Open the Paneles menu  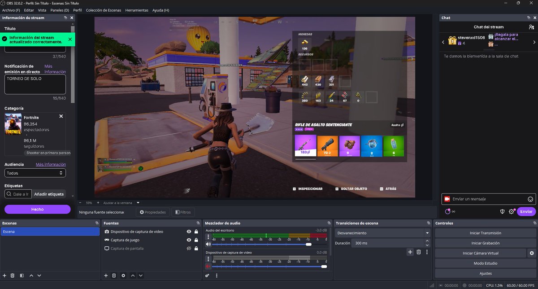tap(60, 10)
